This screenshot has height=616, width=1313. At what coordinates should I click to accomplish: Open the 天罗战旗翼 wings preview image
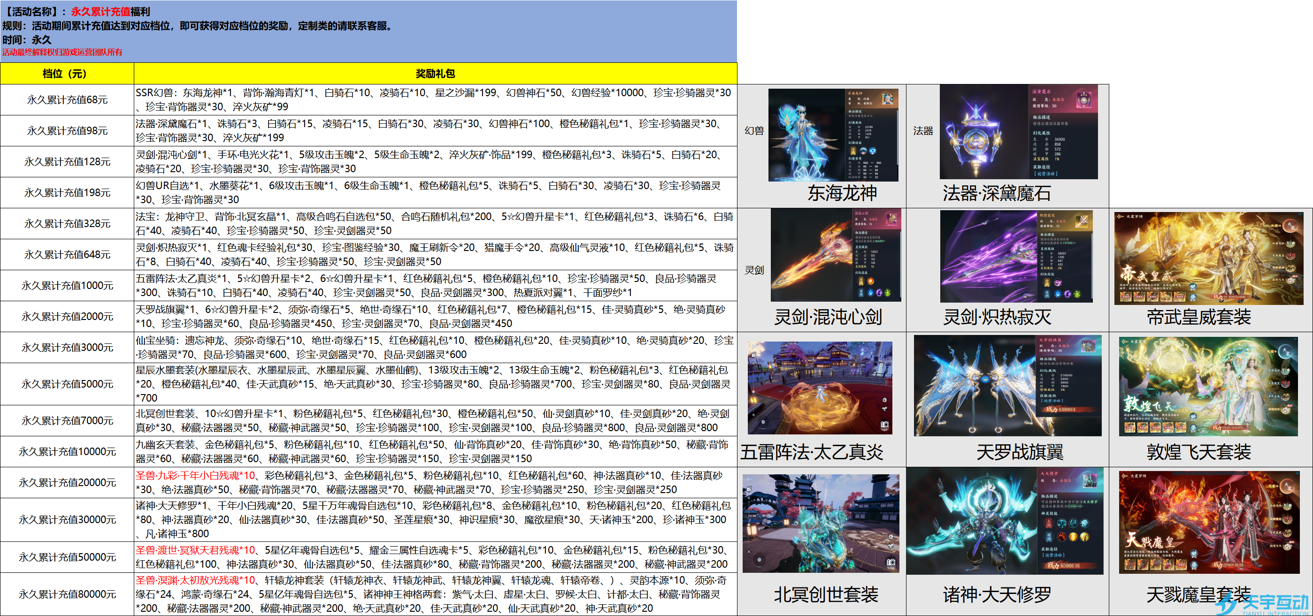1008,386
